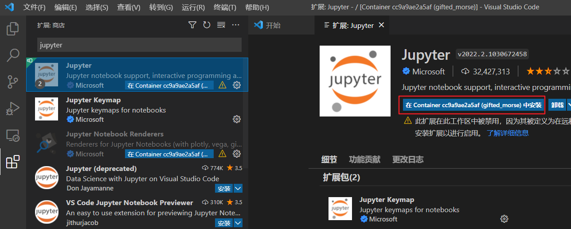Open the Source Control view
The width and height of the screenshot is (571, 229).
point(13,82)
